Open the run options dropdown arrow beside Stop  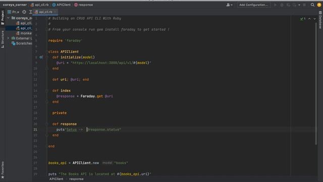coord(299,5)
